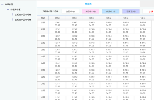This screenshot has height=100, width=154.
Task: Click the 24层 floor row label
Action: point(43,63)
